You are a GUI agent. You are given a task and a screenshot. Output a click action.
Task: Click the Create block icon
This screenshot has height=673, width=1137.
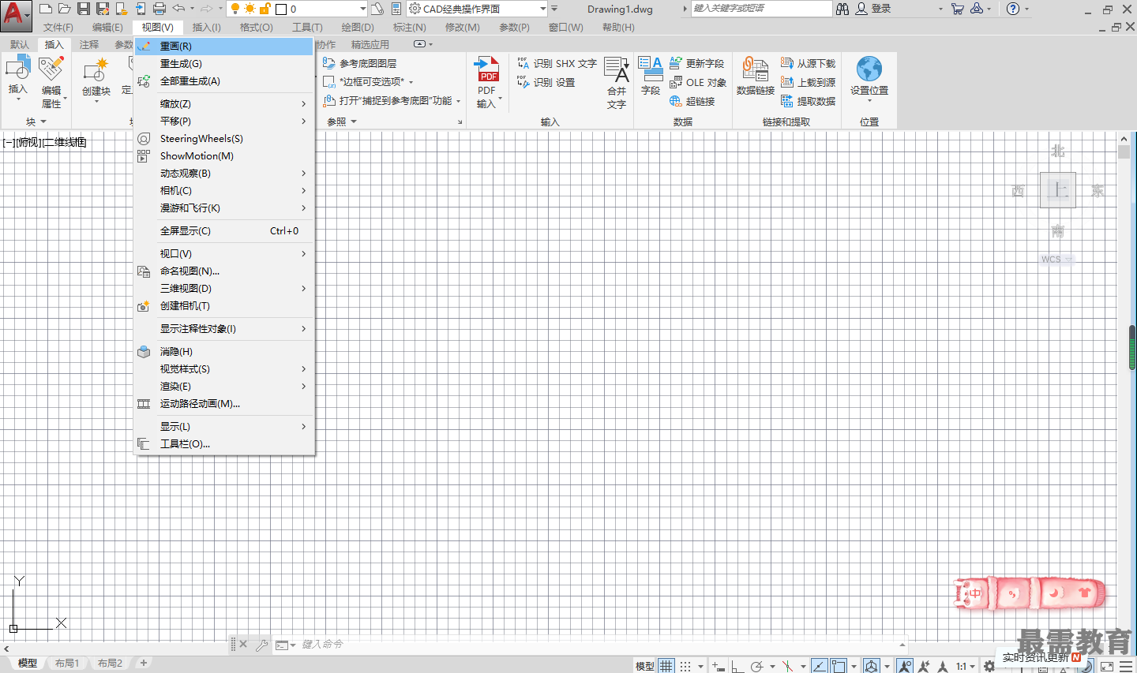pyautogui.click(x=96, y=70)
